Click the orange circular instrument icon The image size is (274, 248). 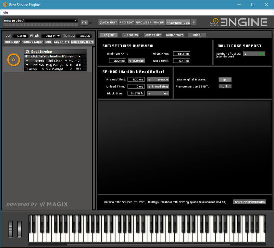click(x=13, y=60)
